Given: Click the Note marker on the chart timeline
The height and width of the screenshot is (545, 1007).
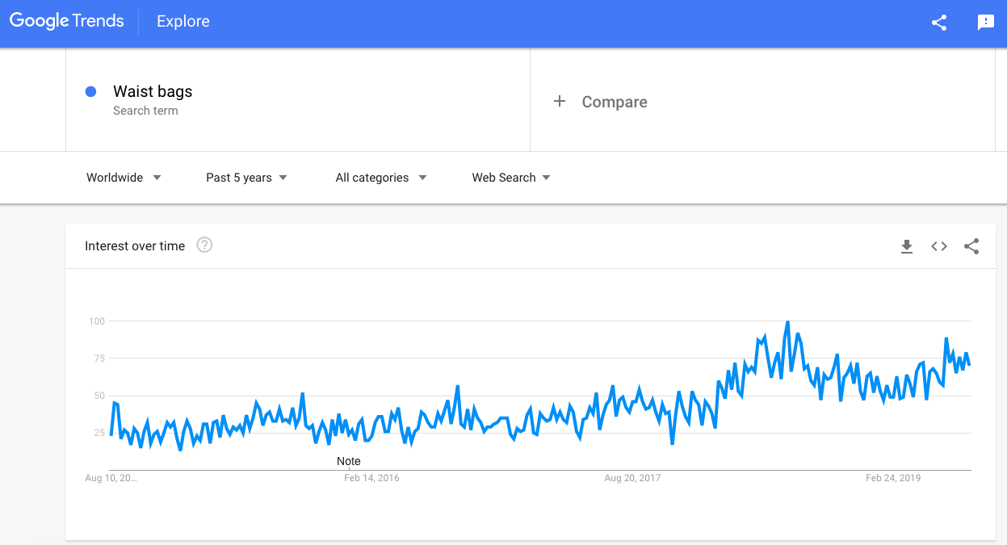Looking at the screenshot, I should point(349,461).
